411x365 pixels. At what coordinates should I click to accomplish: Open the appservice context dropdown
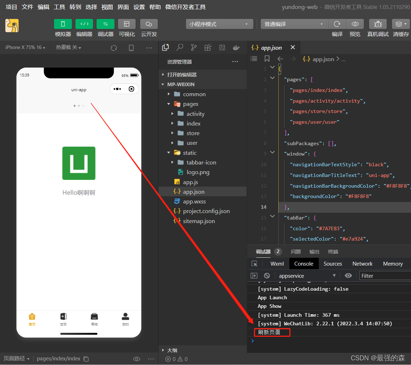click(307, 276)
